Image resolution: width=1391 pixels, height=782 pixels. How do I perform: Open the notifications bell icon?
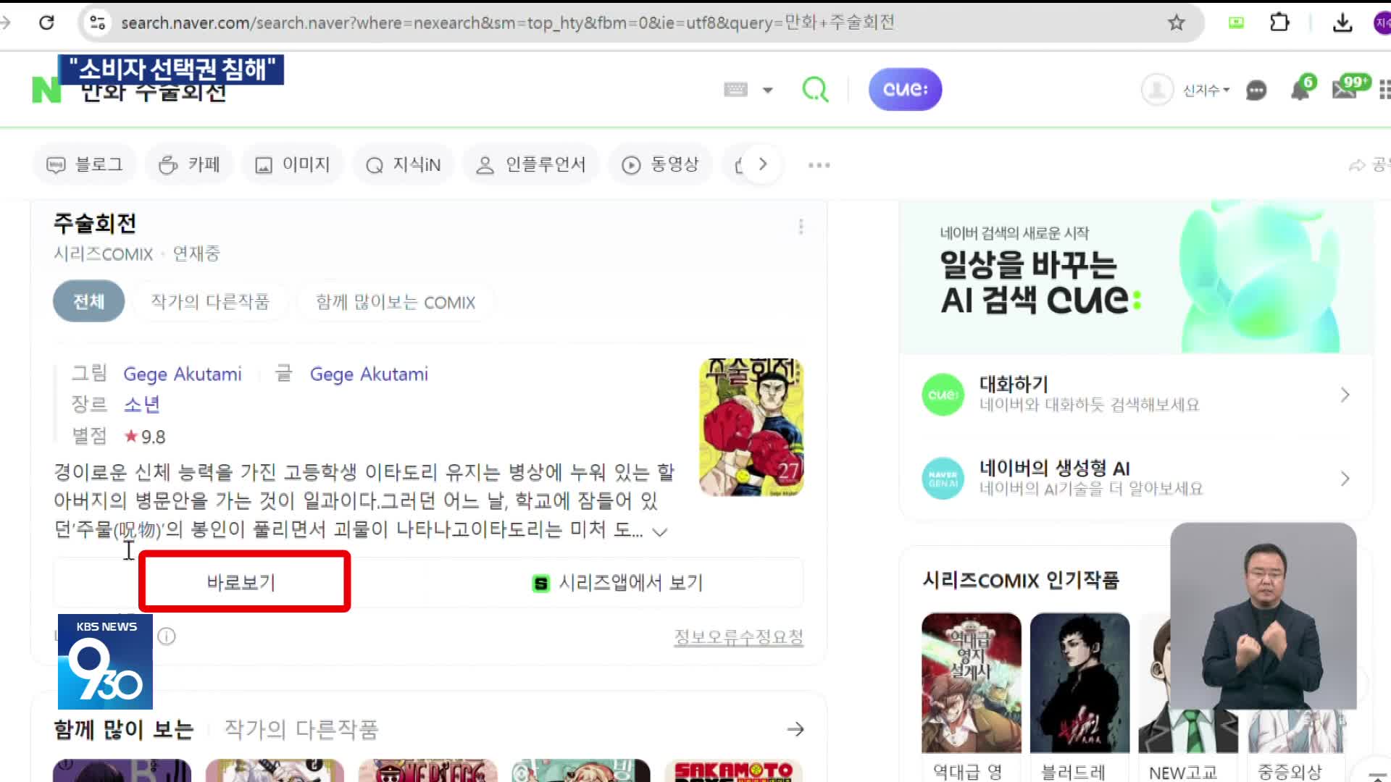1300,88
